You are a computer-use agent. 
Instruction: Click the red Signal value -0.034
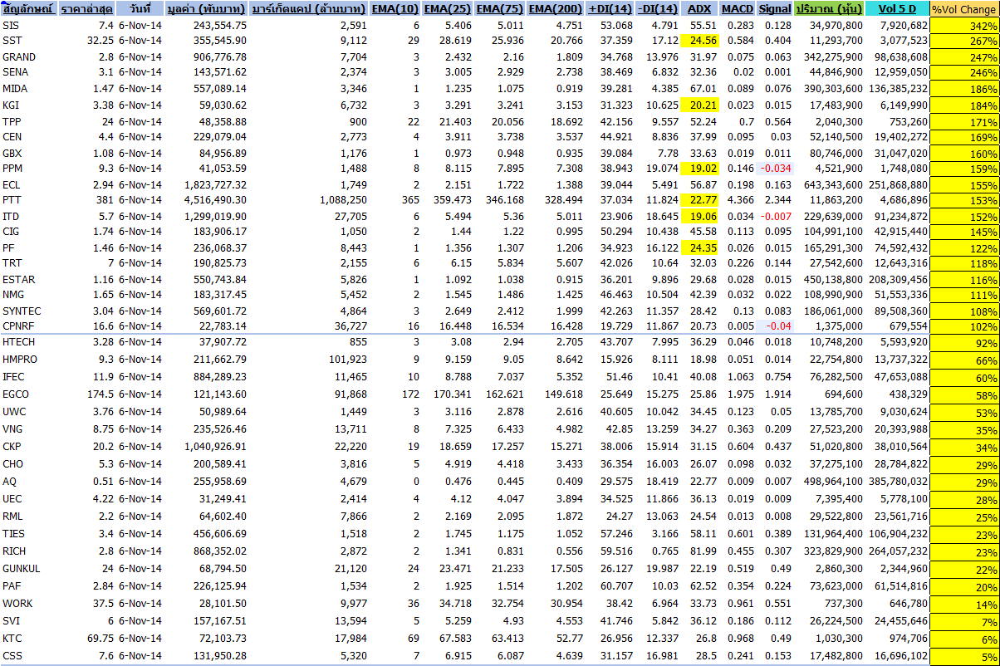775,169
